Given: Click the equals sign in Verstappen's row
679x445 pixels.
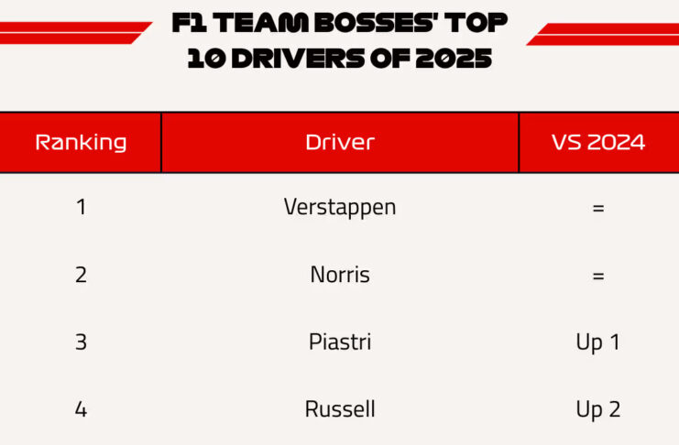Looking at the screenshot, I should pyautogui.click(x=598, y=208).
